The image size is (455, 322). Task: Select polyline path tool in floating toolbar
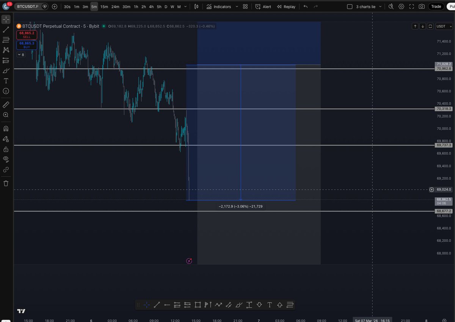click(218, 305)
